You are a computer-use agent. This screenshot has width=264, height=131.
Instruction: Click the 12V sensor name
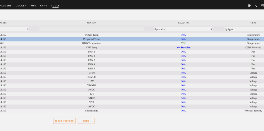(92, 81)
